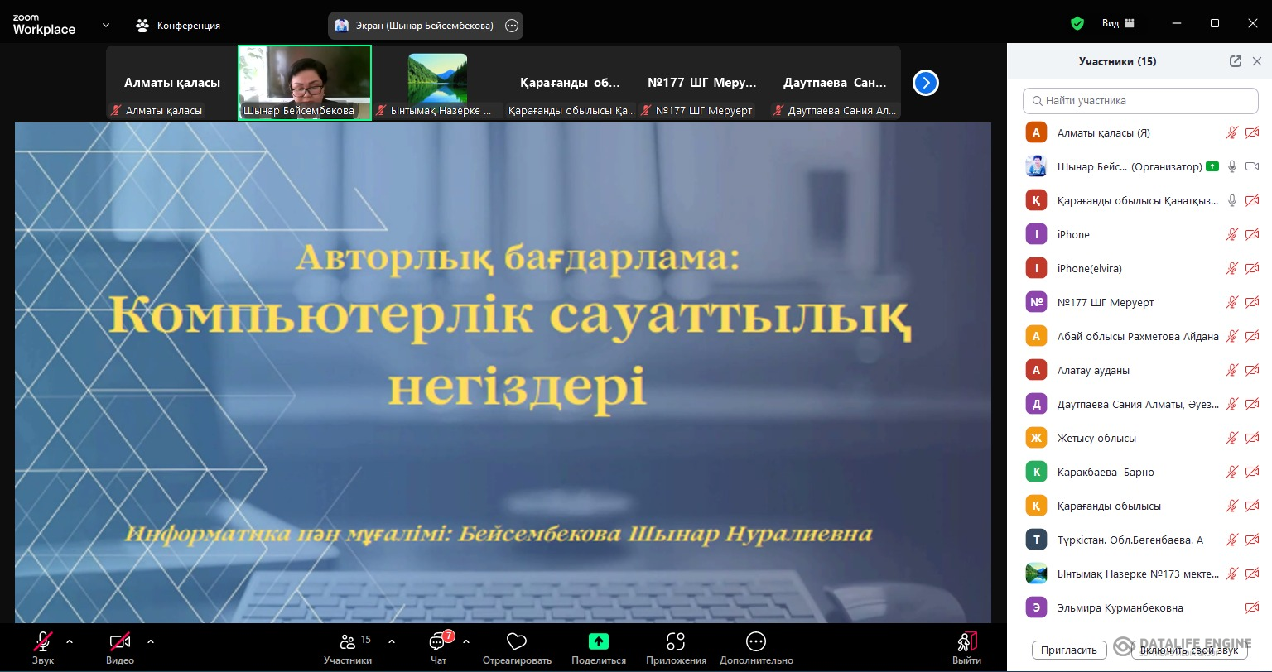Toggle the Участники participants panel

[348, 642]
